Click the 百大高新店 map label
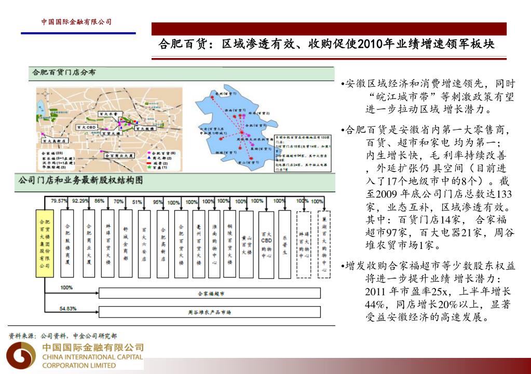The image size is (531, 374). [x=55, y=141]
